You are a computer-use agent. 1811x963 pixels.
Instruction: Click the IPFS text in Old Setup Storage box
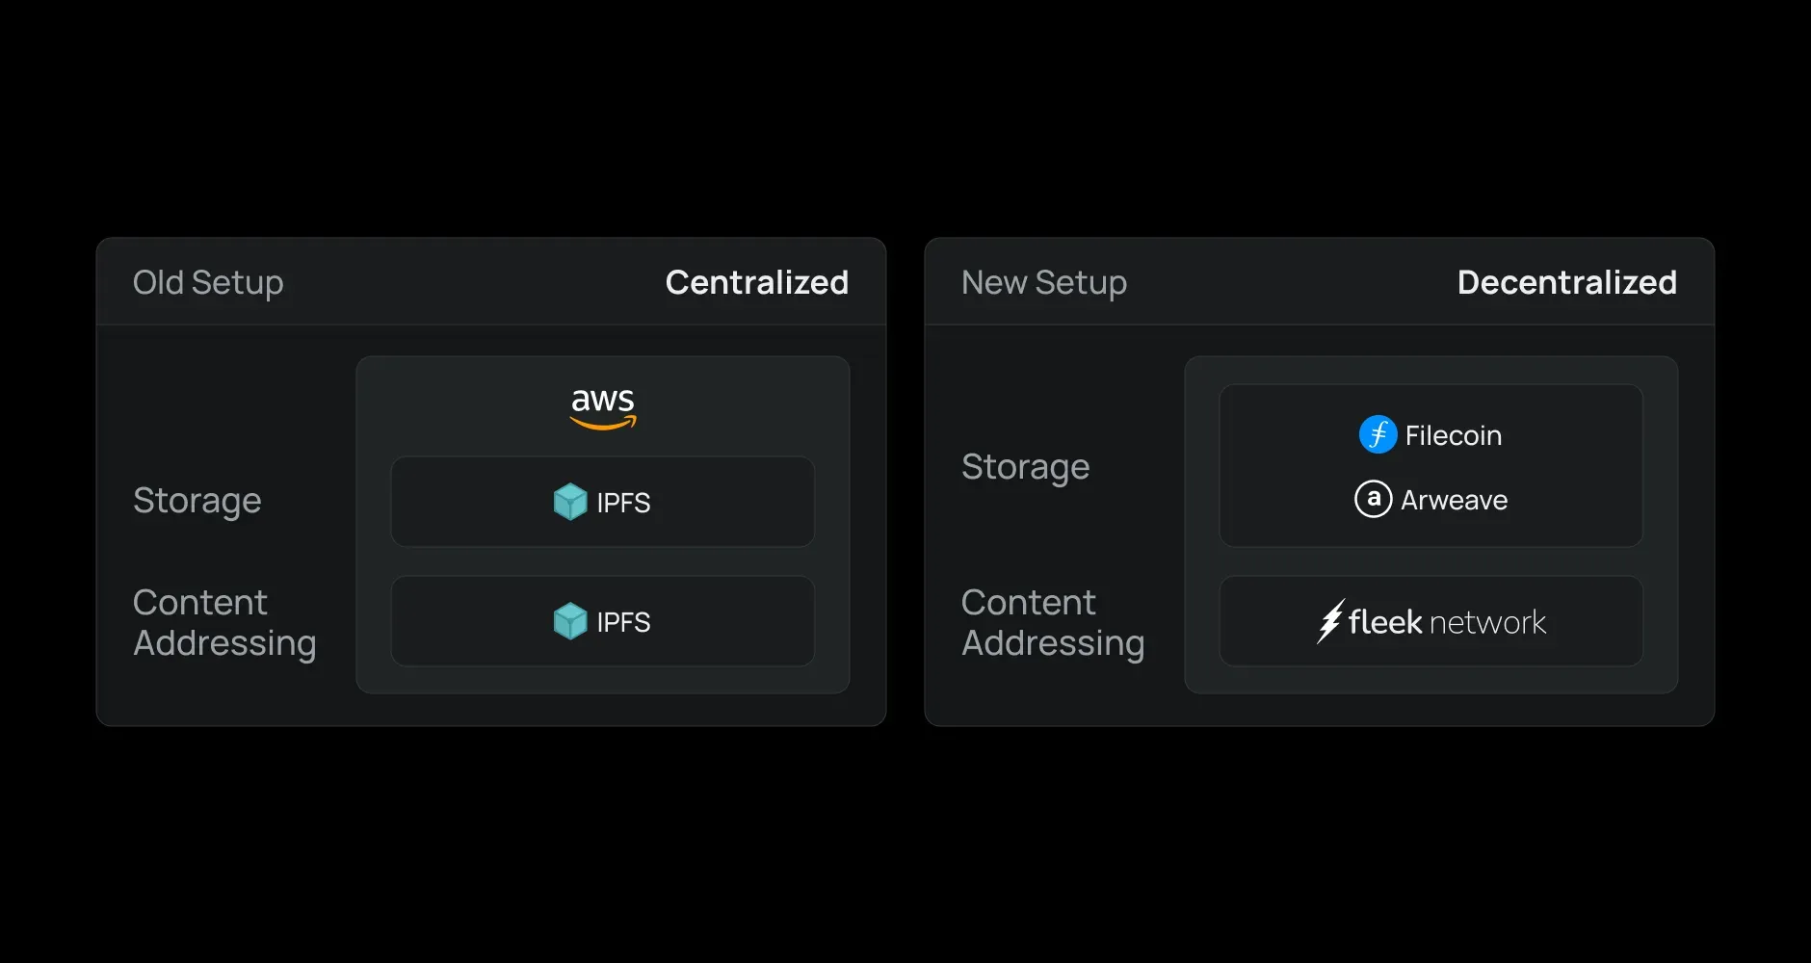(x=623, y=503)
